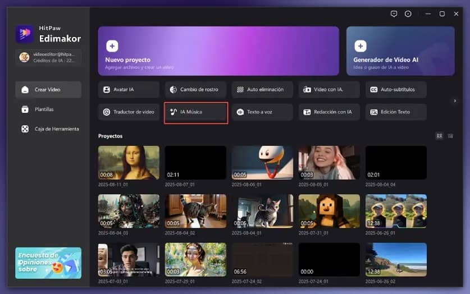Launch the Auto eliminación tool
This screenshot has height=294, width=470.
(x=262, y=90)
